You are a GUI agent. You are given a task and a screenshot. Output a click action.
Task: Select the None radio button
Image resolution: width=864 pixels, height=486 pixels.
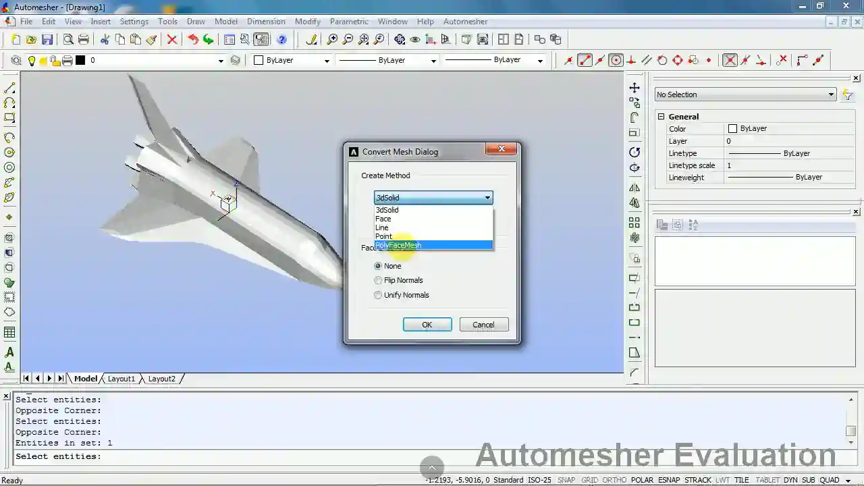coord(378,266)
